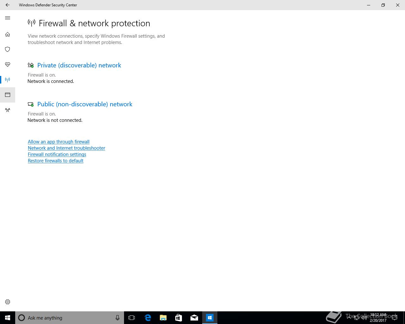Minimize the Windows Defender Security Center window
This screenshot has height=324, width=405.
[x=369, y=5]
